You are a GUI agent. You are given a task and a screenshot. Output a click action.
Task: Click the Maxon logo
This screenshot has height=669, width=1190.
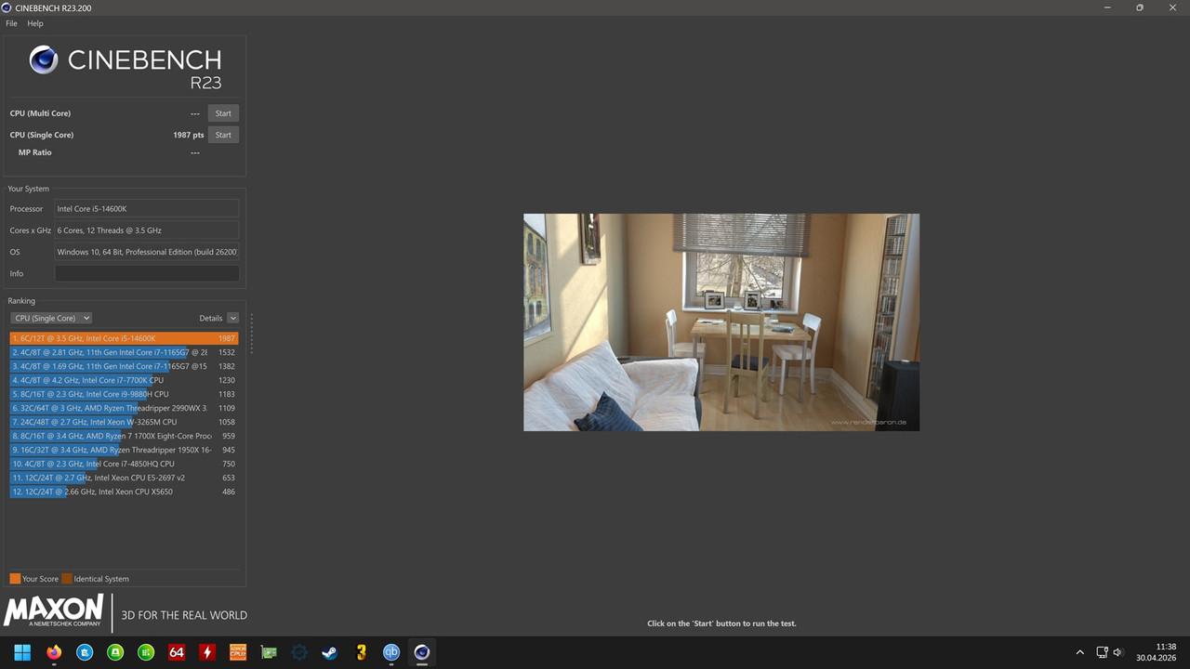[54, 611]
